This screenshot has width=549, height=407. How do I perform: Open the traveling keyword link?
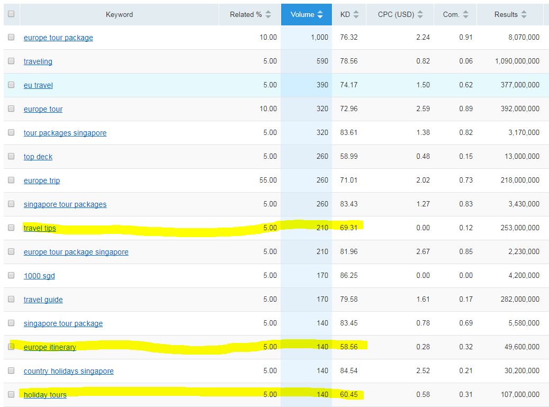(38, 61)
